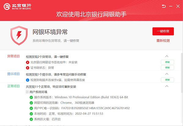Click the Windows 10 Professional Edition row

(79, 97)
